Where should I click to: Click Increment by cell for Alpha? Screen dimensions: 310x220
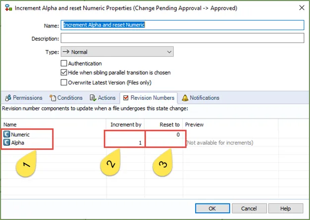pyautogui.click(x=125, y=142)
